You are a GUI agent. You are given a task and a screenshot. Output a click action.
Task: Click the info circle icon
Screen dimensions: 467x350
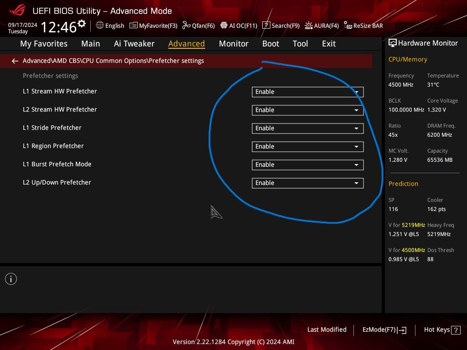pos(11,279)
